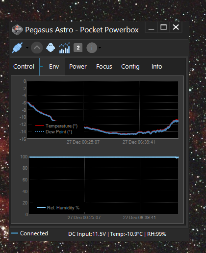Image resolution: width=206 pixels, height=253 pixels.
Task: Click the ghost icon in toolbar
Action: pyautogui.click(x=51, y=48)
